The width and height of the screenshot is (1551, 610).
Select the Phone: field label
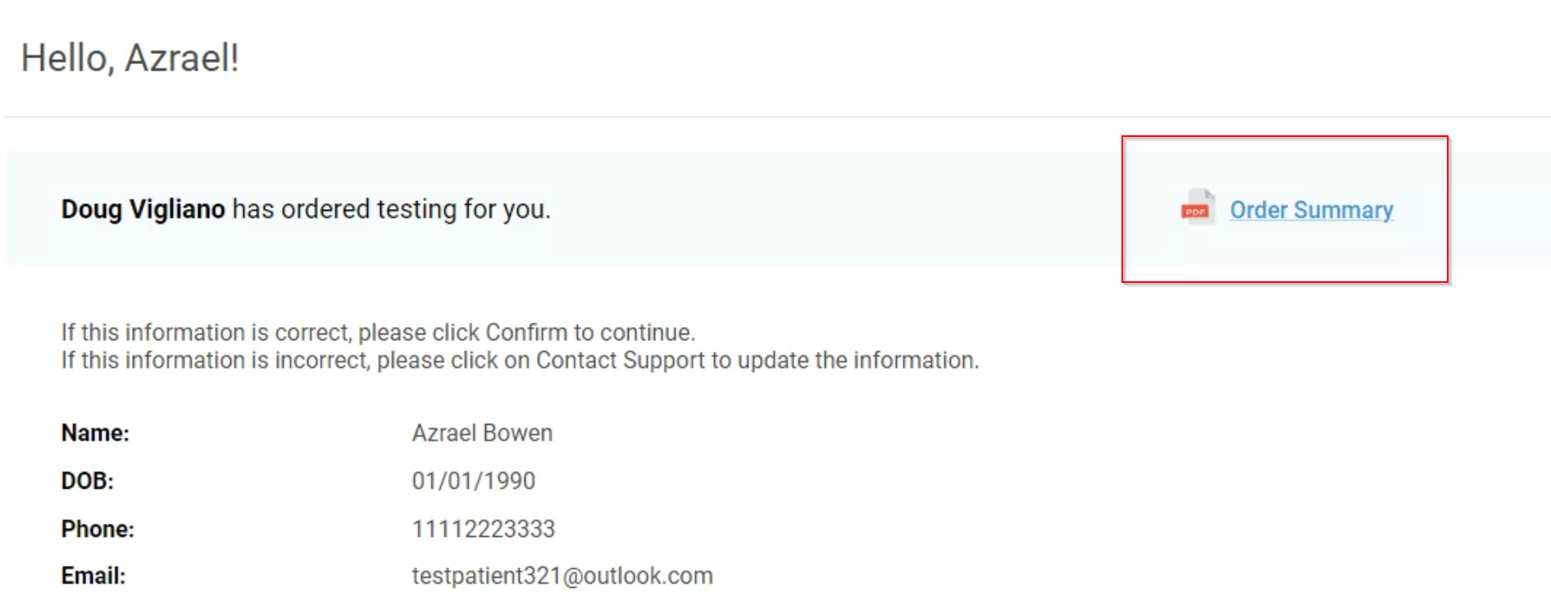click(x=98, y=529)
